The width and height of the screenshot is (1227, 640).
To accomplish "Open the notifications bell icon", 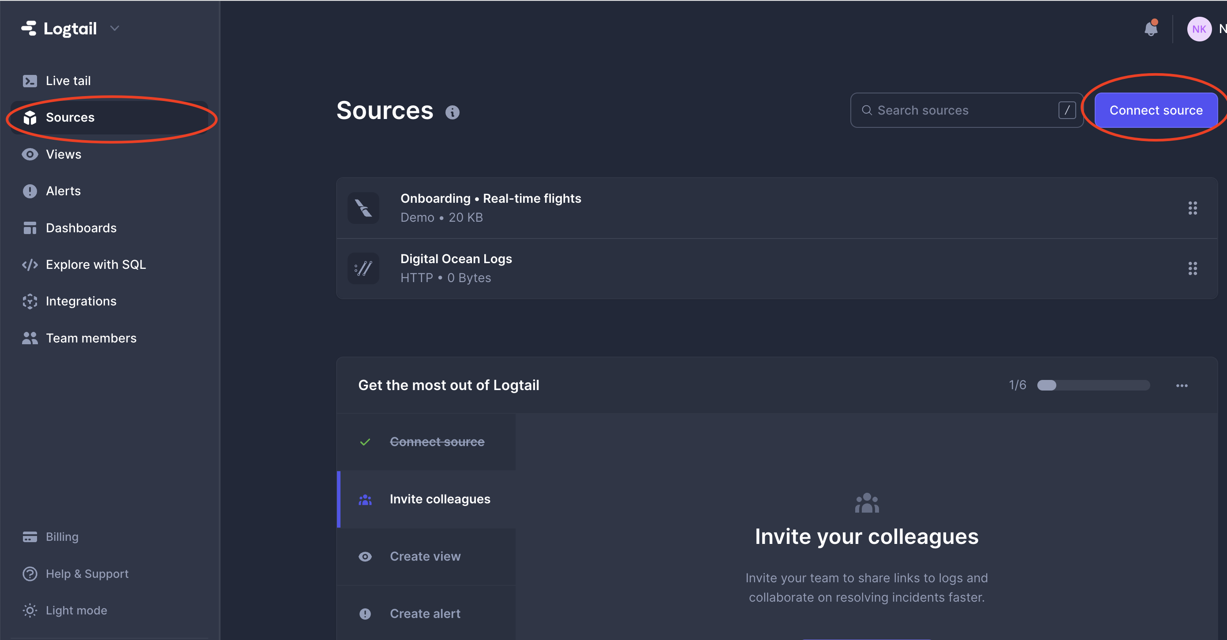I will [x=1151, y=29].
